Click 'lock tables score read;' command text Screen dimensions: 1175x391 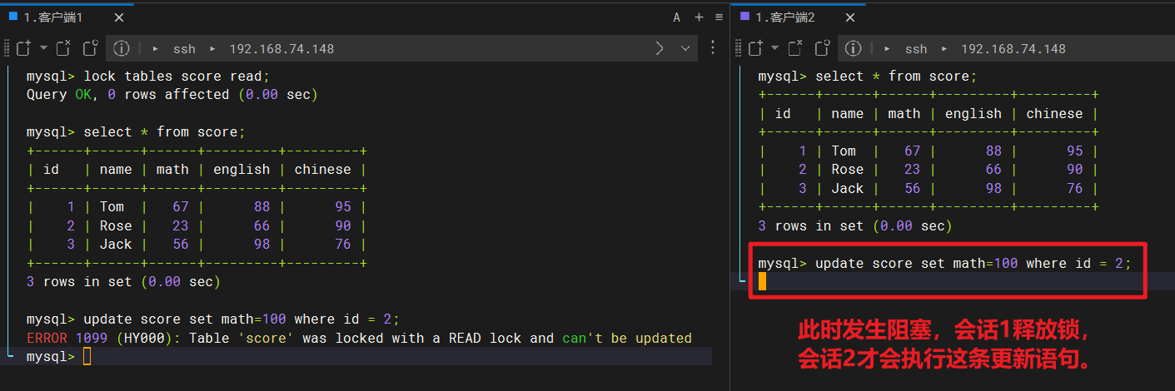(177, 77)
